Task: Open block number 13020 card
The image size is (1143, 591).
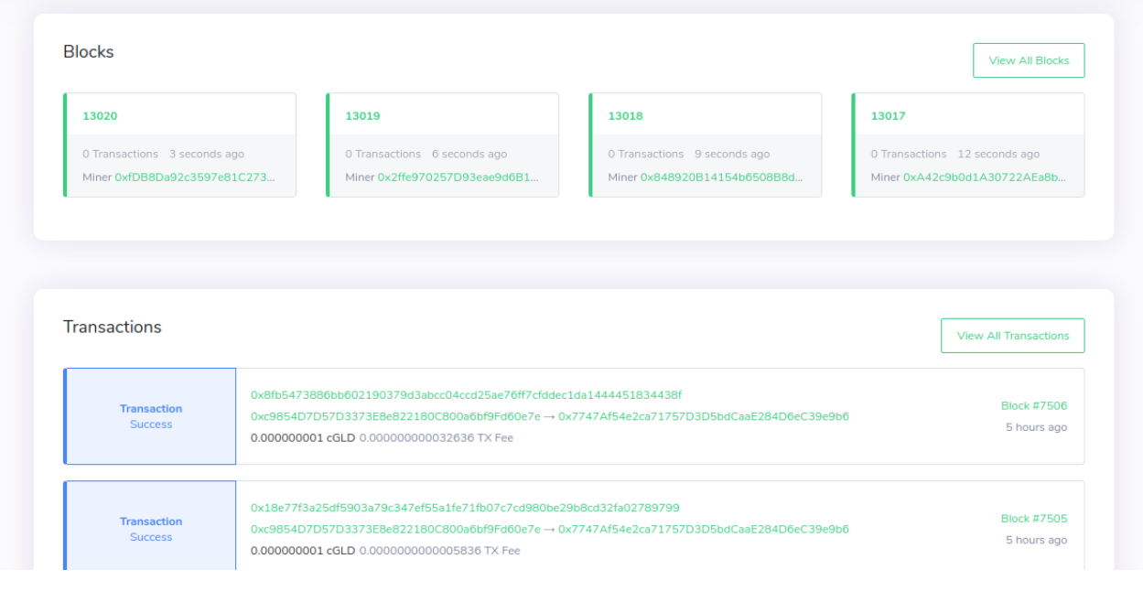Action: click(x=100, y=115)
